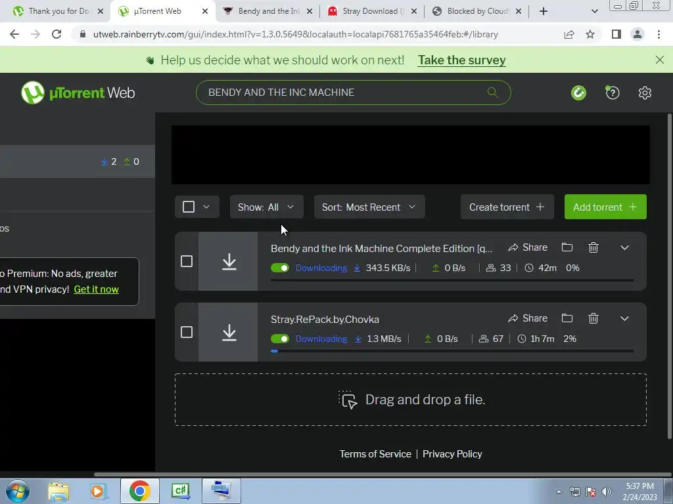This screenshot has height=504, width=673.
Task: Show hidden system tray icons
Action: coord(559,492)
